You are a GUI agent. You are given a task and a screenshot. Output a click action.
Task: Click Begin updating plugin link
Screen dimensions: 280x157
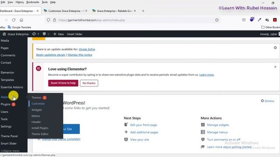point(51,55)
